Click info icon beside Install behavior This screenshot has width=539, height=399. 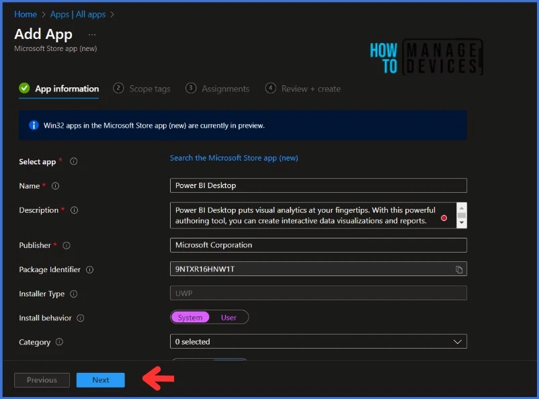point(81,318)
